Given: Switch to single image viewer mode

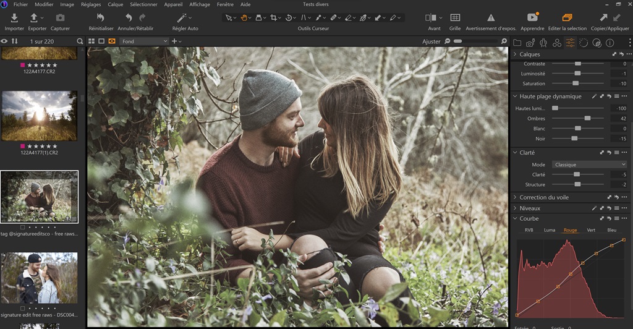Looking at the screenshot, I should [x=101, y=41].
